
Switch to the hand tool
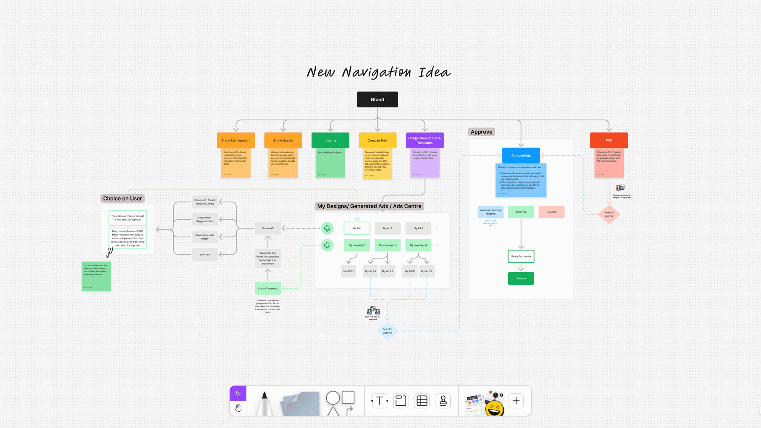[x=238, y=408]
